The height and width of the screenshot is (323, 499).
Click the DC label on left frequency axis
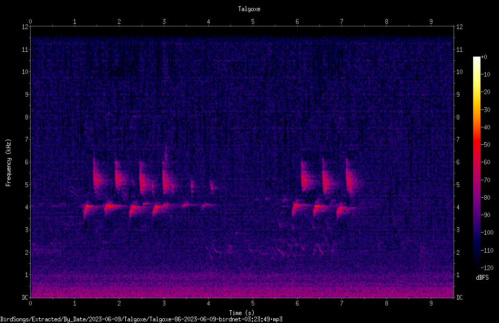tap(25, 298)
